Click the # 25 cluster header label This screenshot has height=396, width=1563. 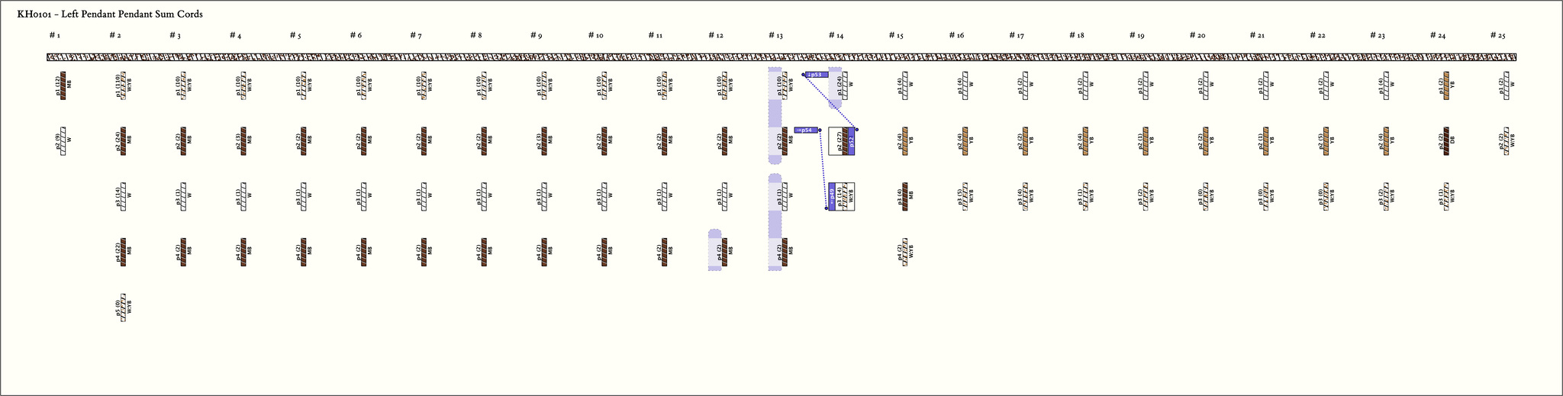pyautogui.click(x=1497, y=36)
